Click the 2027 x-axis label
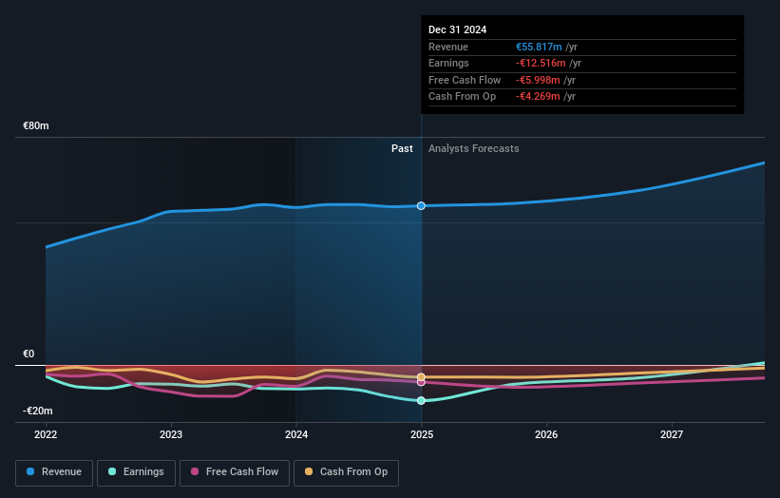The width and height of the screenshot is (780, 498). click(672, 434)
